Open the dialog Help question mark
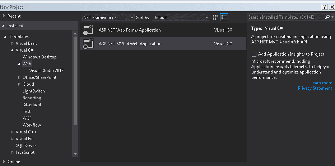 [x=325, y=7]
